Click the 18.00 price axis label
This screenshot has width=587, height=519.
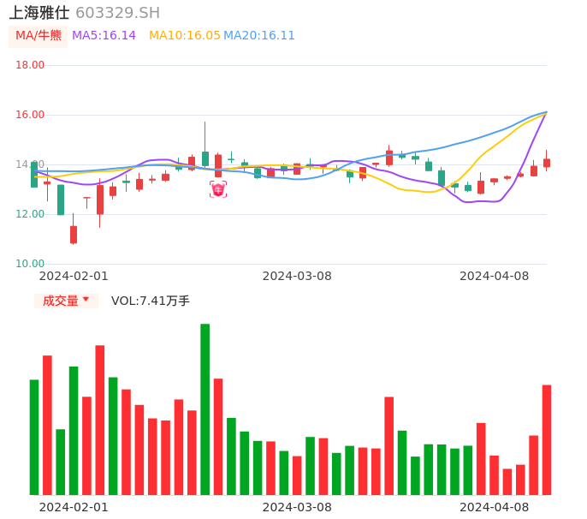click(x=30, y=65)
